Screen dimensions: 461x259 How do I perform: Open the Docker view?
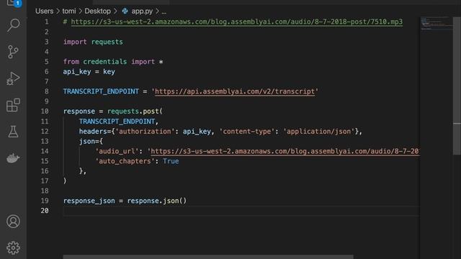13,158
